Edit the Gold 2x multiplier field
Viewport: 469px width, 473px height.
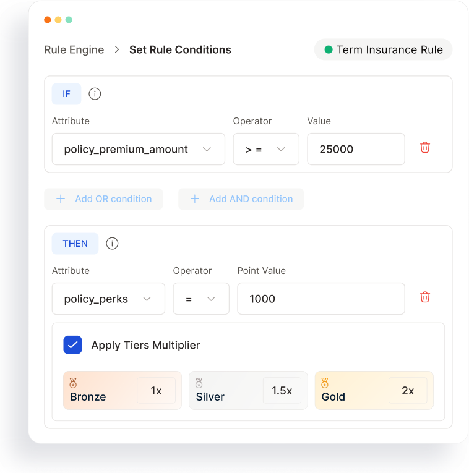[x=408, y=390]
